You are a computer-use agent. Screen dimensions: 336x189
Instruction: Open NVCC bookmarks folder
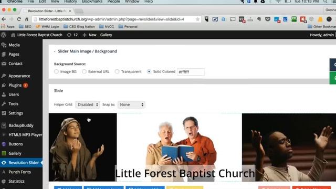tap(107, 27)
